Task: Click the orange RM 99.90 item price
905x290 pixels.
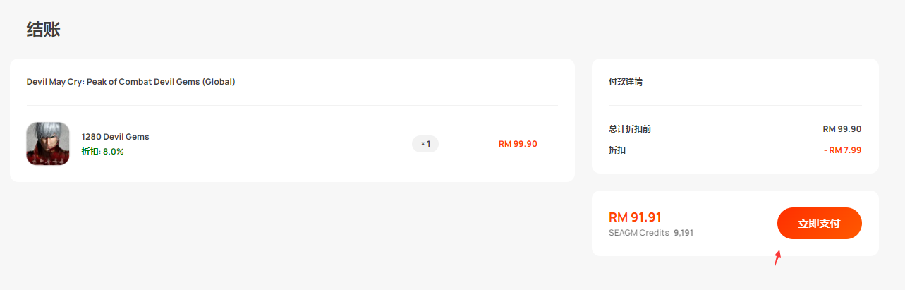Action: (518, 144)
